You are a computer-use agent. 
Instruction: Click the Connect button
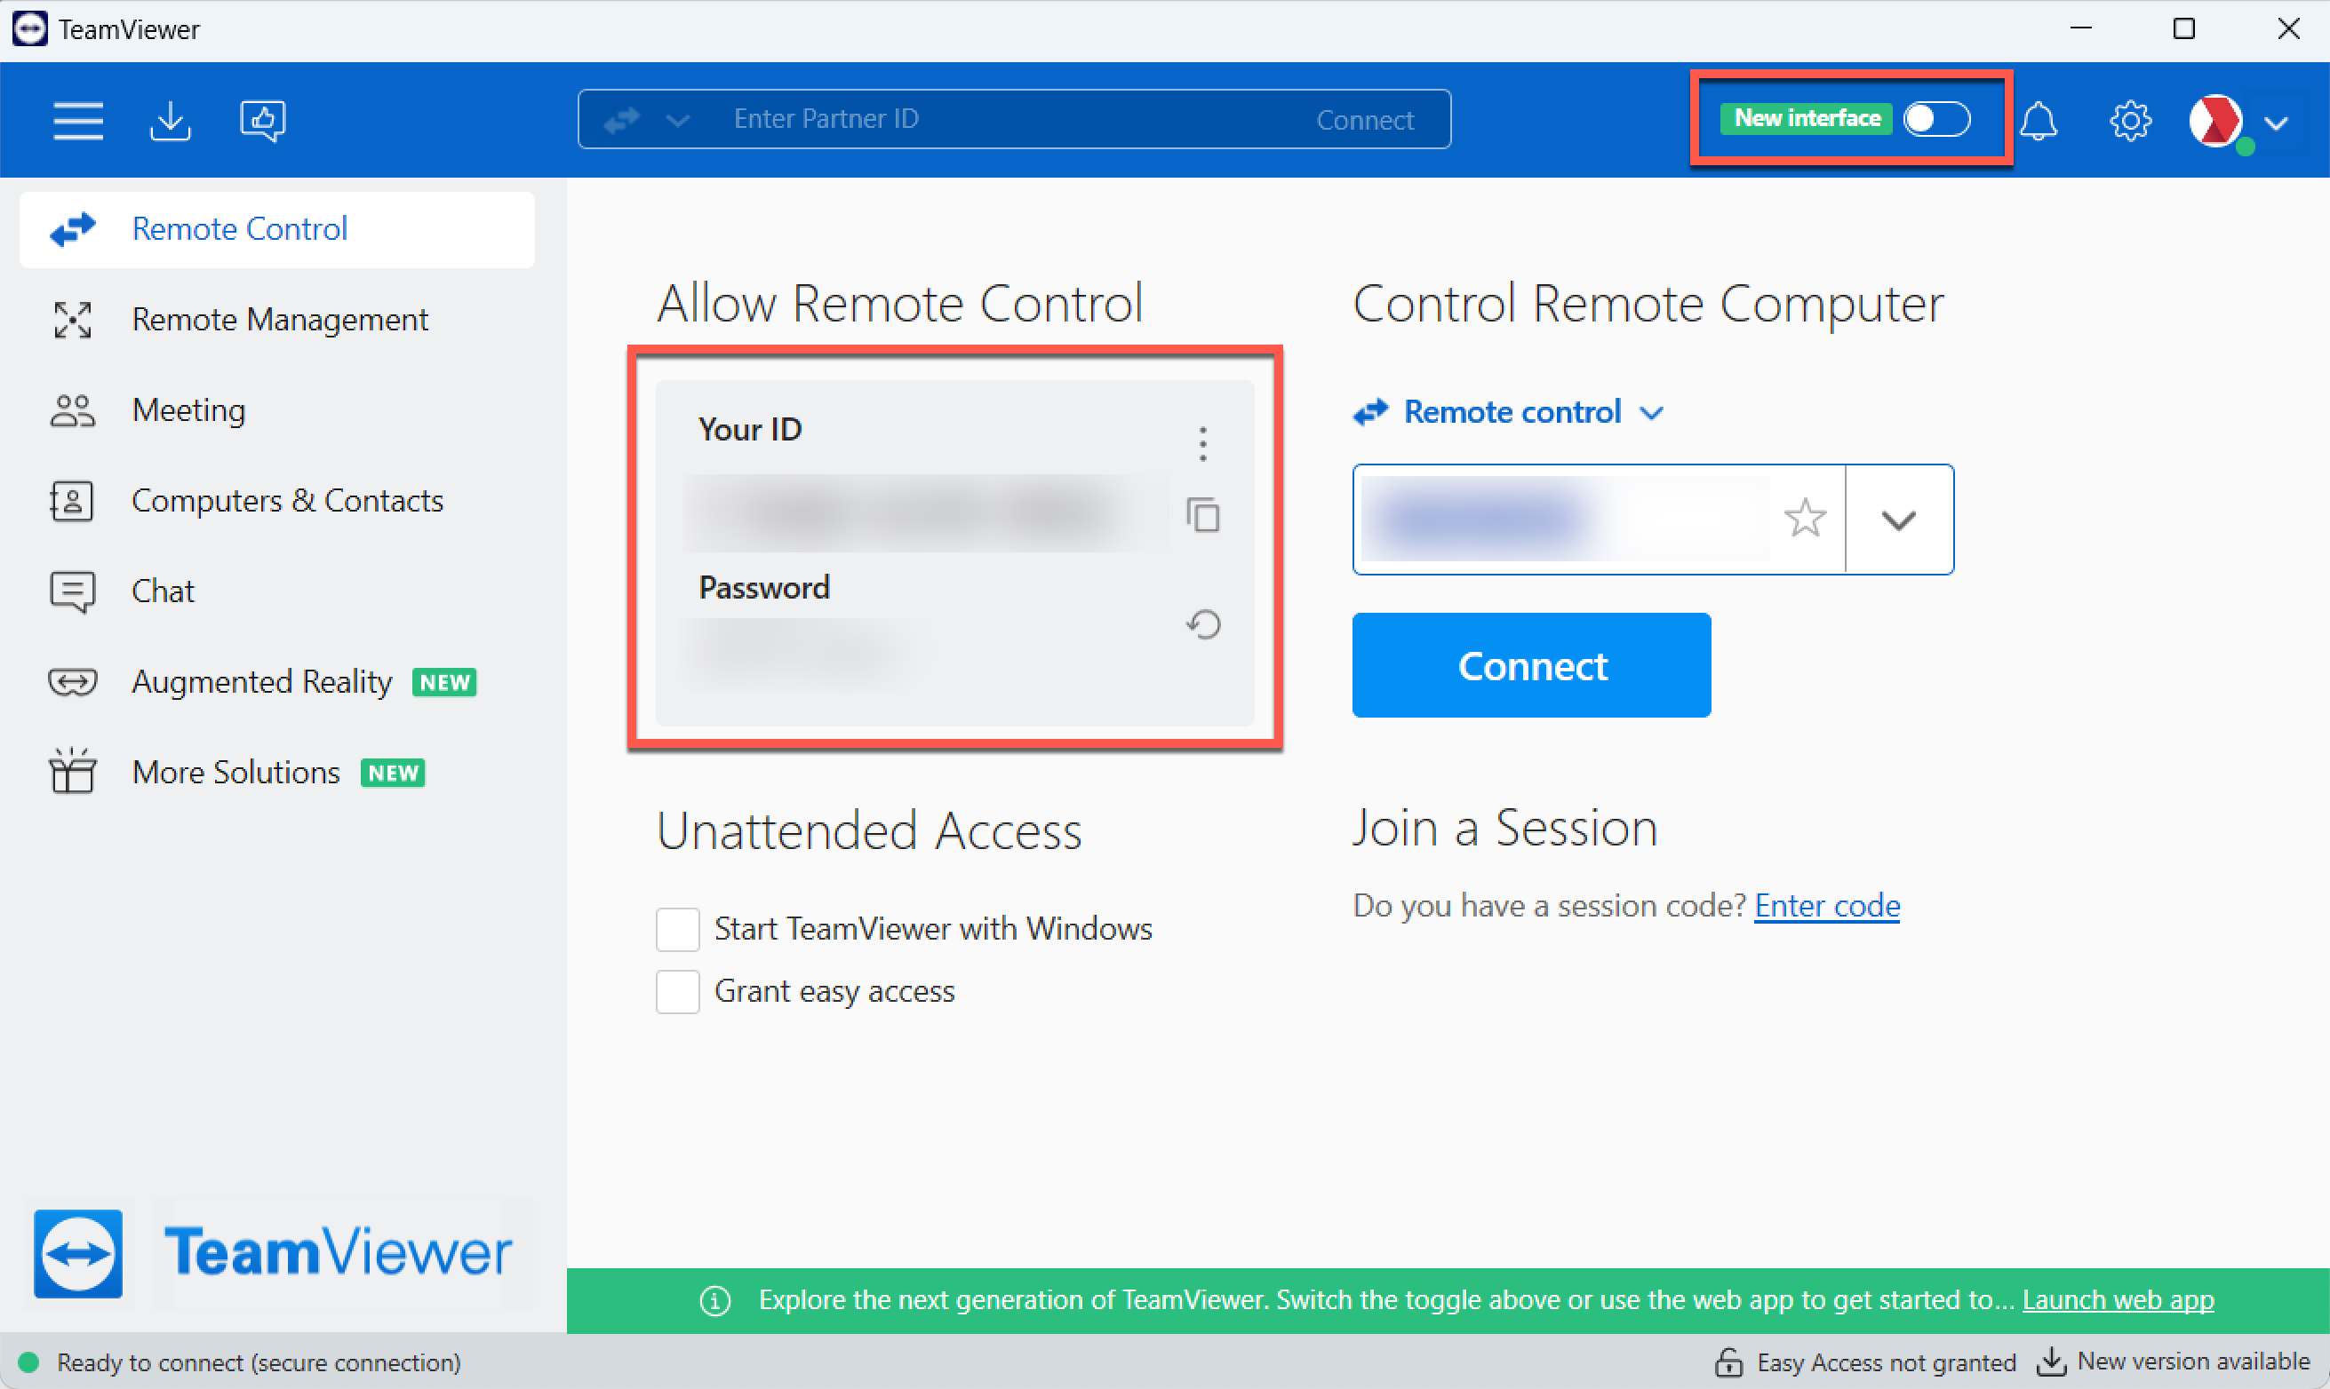tap(1531, 664)
